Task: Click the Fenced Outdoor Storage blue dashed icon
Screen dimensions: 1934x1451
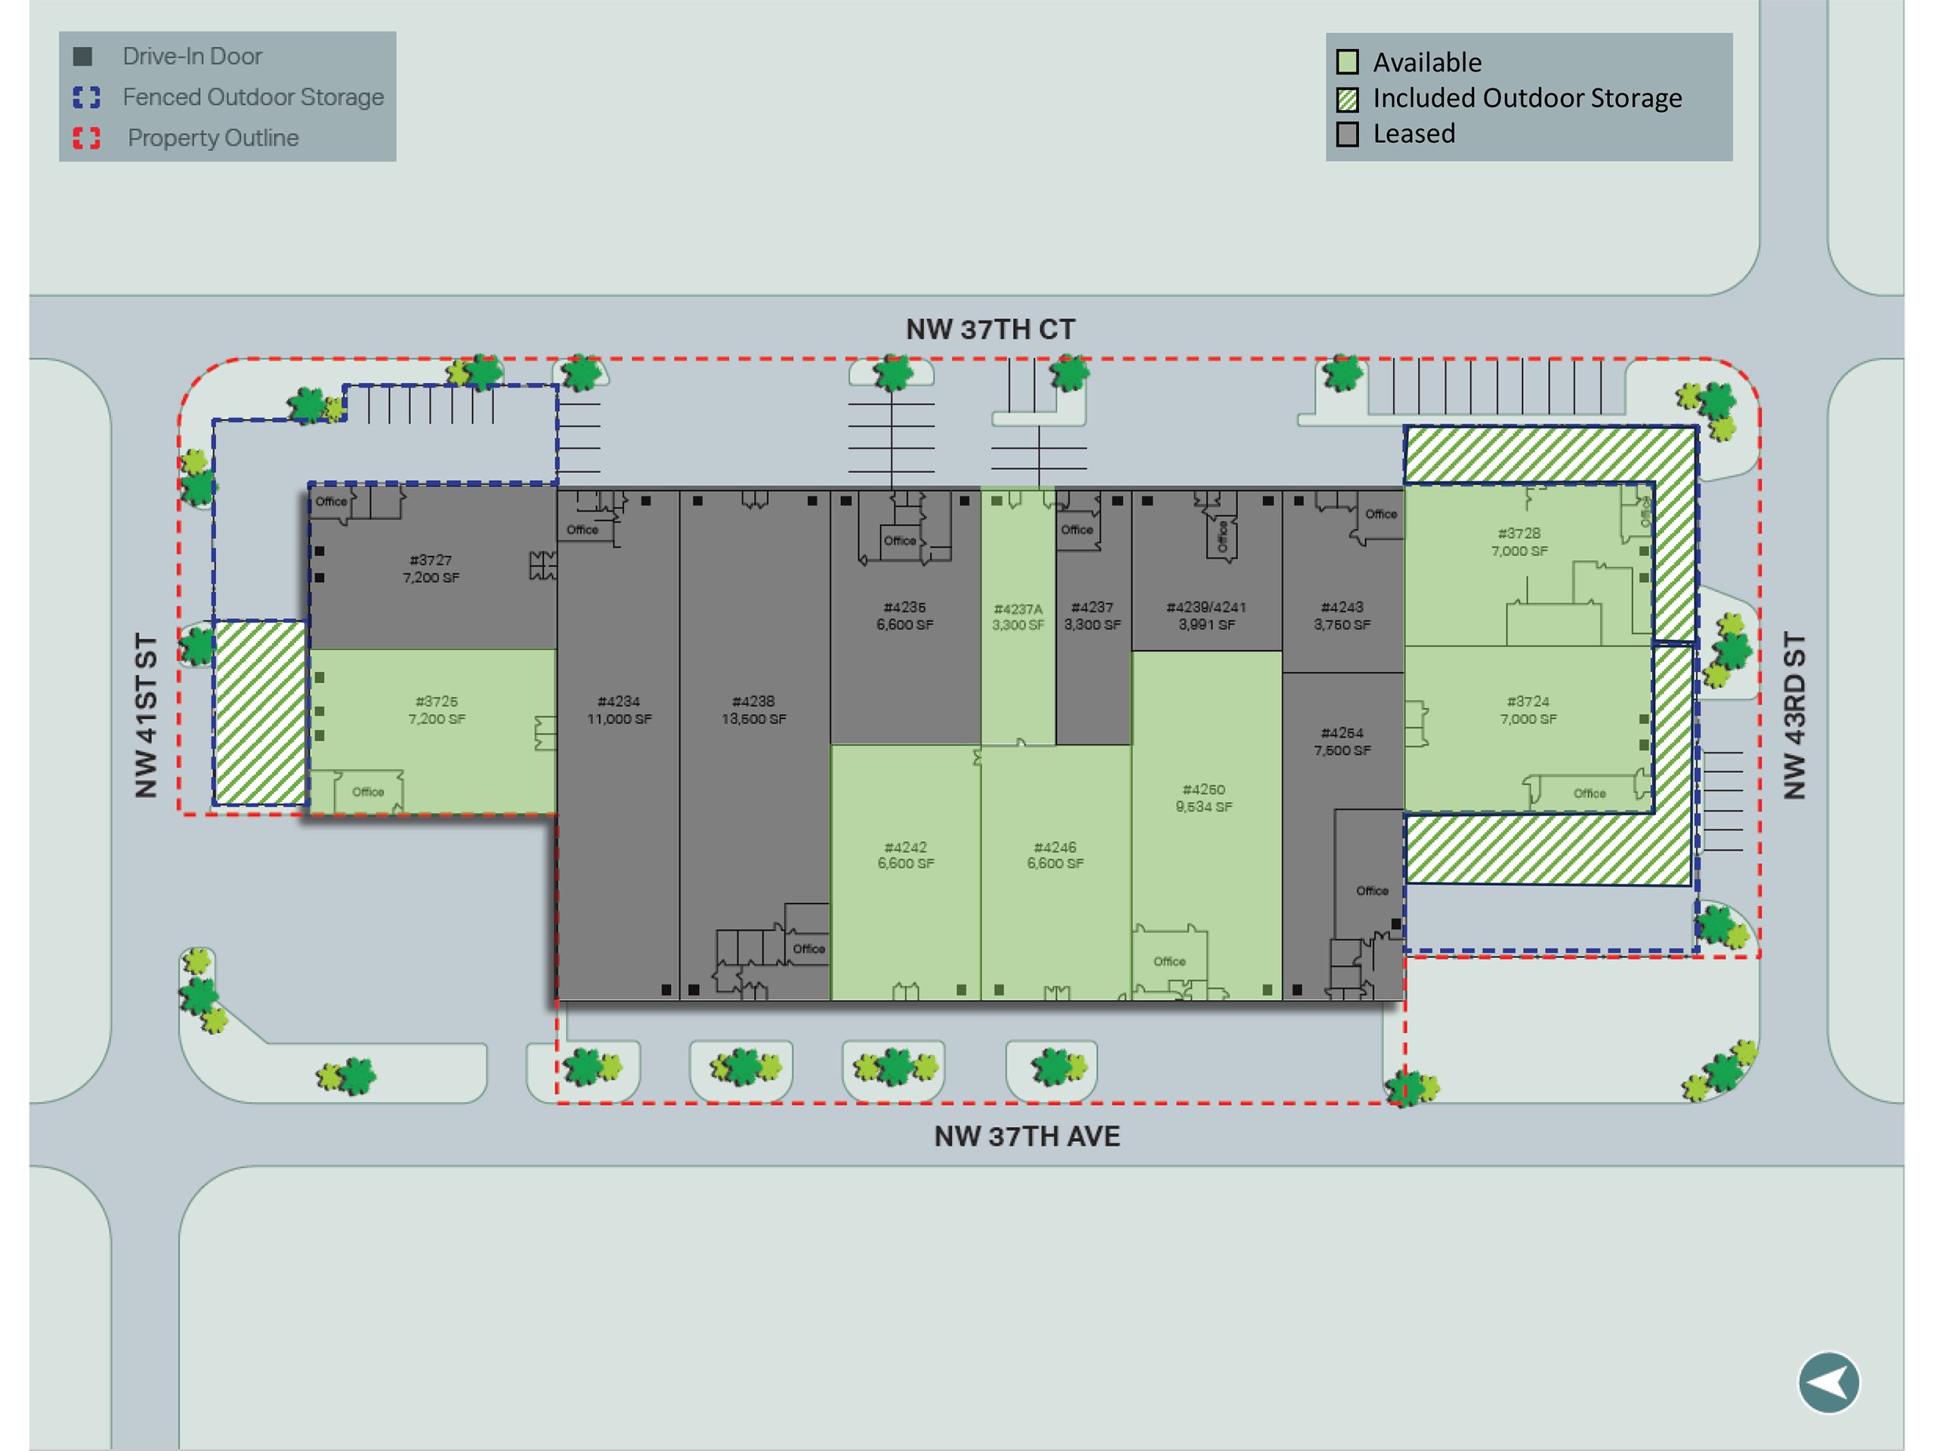Action: point(85,97)
